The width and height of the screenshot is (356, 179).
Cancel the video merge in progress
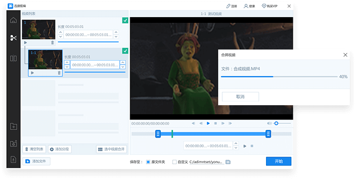click(240, 97)
